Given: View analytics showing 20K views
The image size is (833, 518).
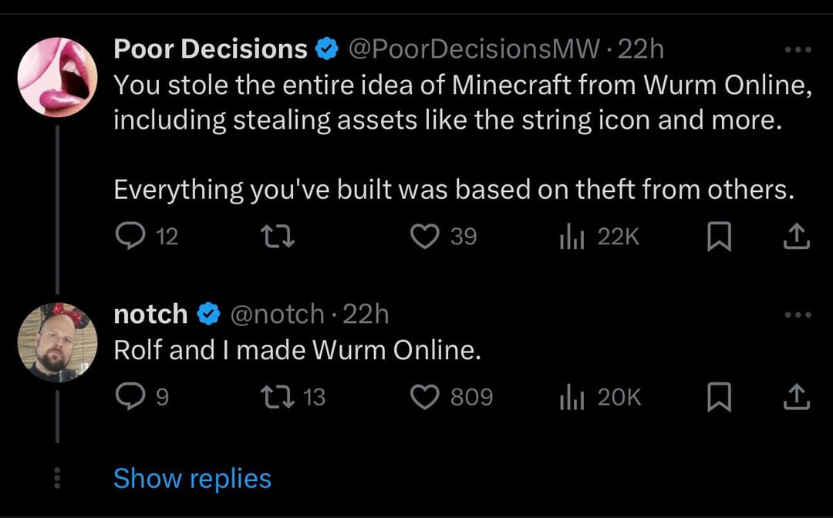Looking at the screenshot, I should 600,397.
